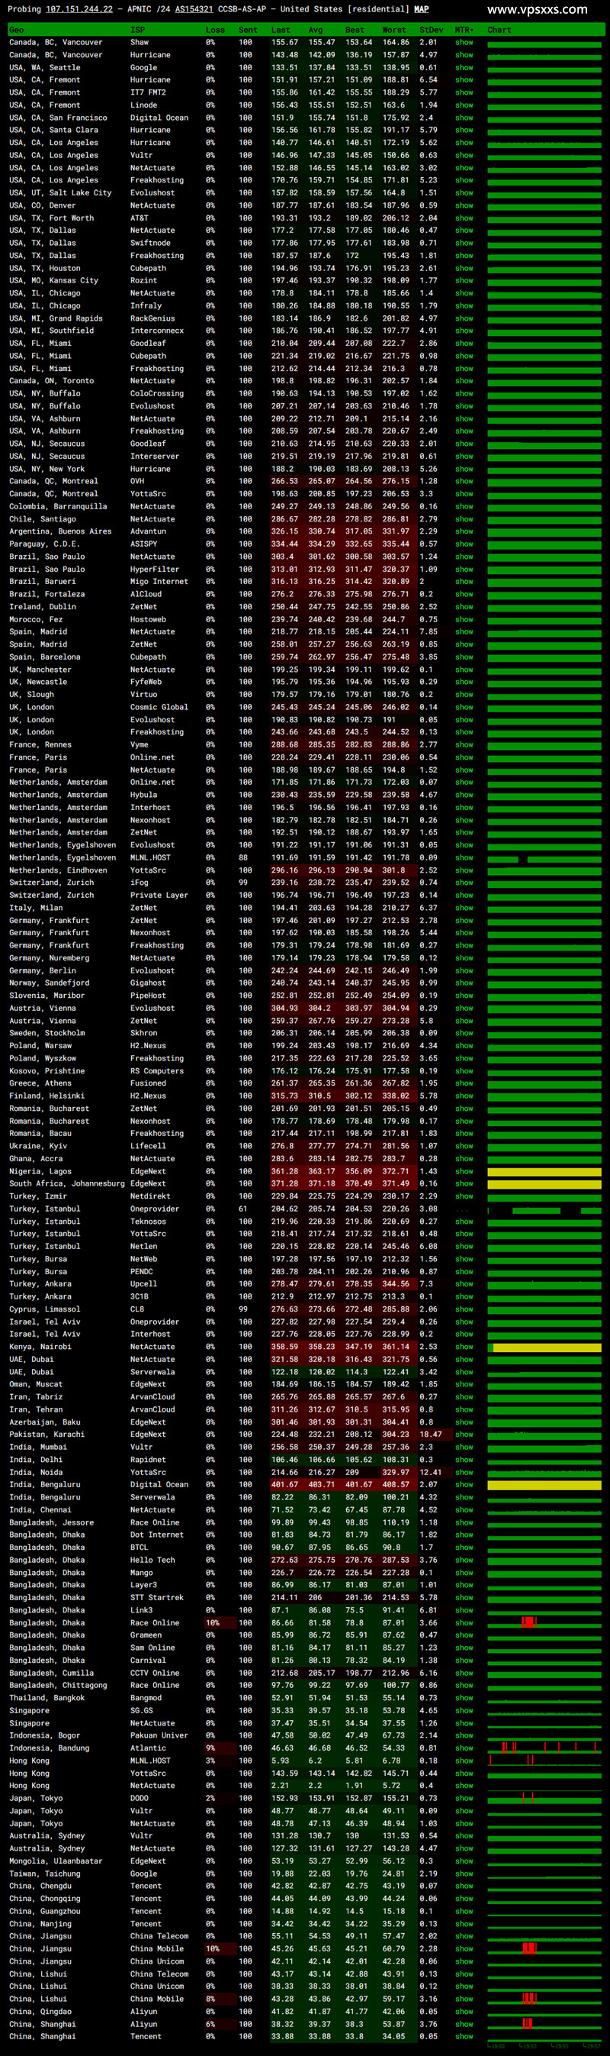Show MTR for the Morocco, Fez row
Viewport: 610px width, 2056px height.
tap(464, 619)
